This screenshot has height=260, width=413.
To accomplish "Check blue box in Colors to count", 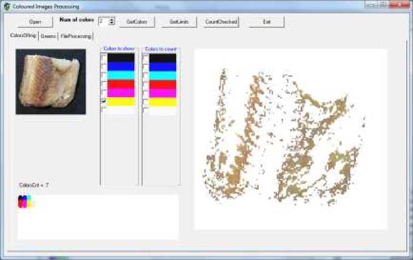I will (x=145, y=66).
